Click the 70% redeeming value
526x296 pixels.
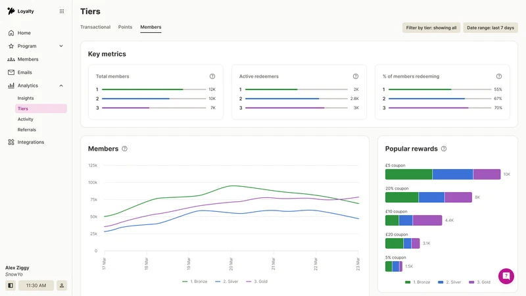coord(498,108)
